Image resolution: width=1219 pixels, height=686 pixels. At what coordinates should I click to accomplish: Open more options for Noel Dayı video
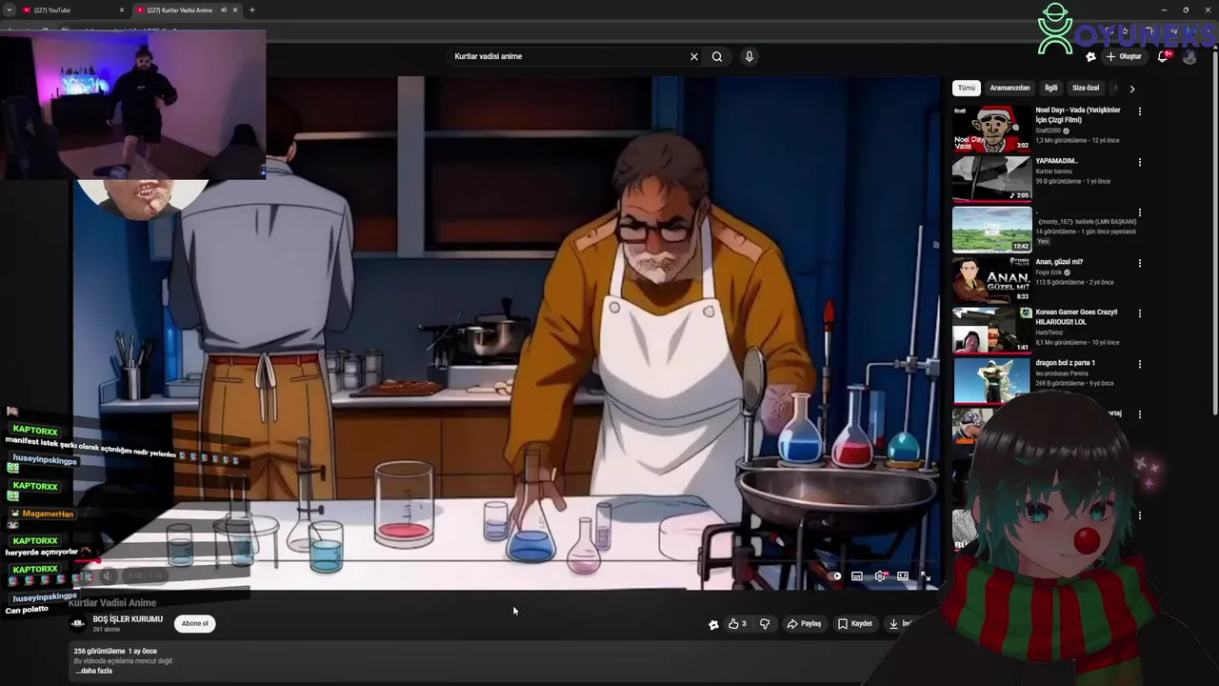[x=1140, y=111]
